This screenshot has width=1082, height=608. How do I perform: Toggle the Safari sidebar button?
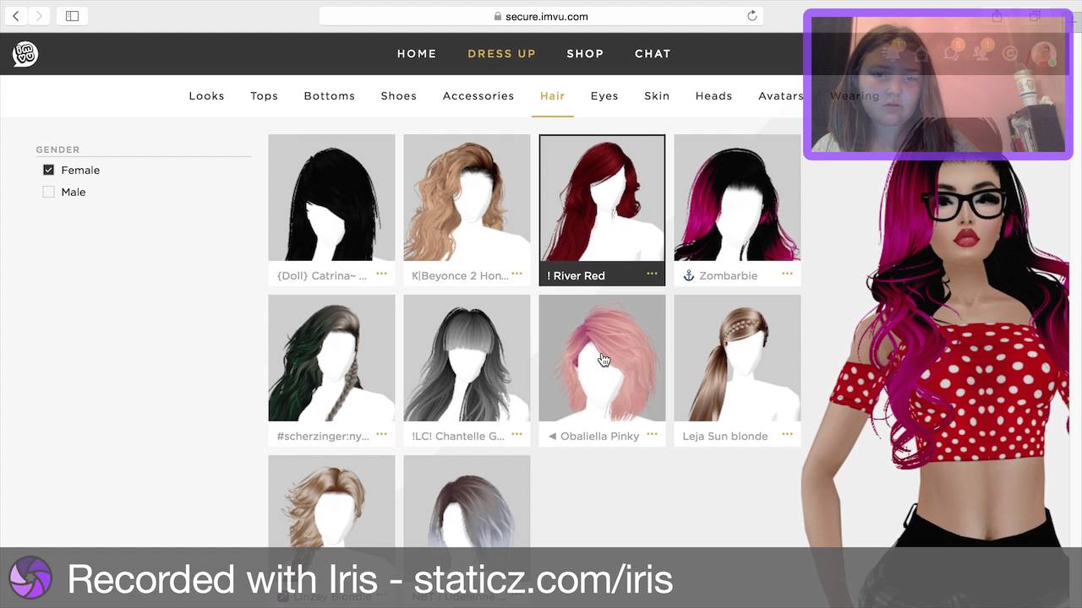click(72, 16)
